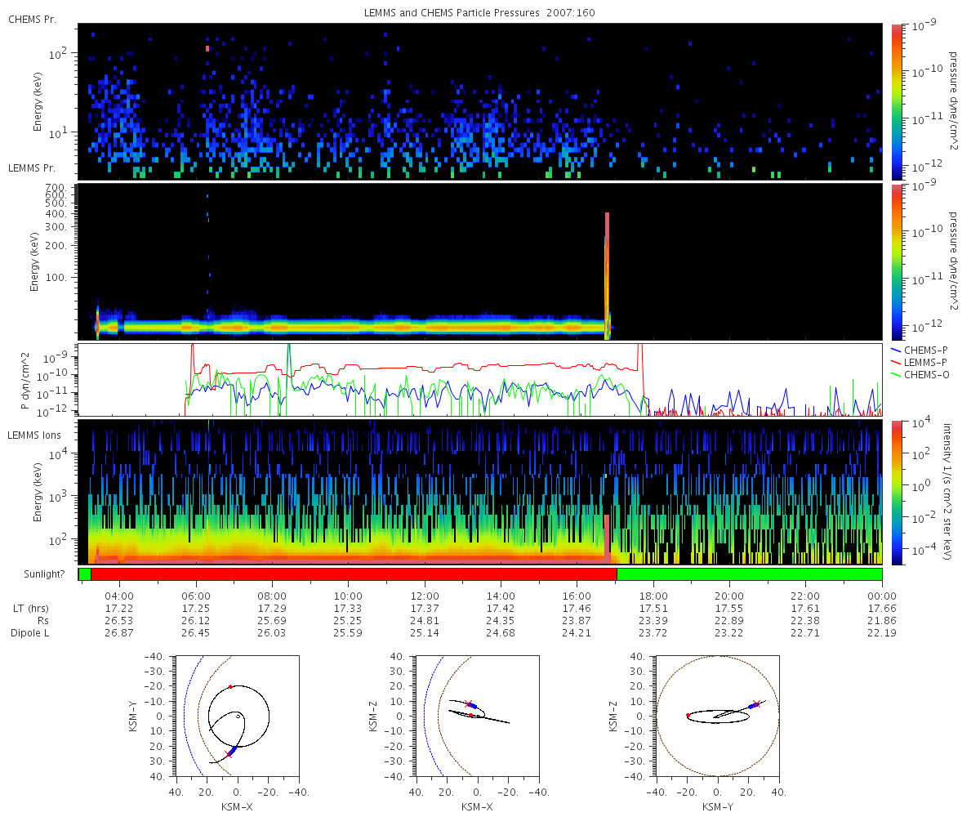Screen dimensions: 980x817
Task: Click the long green segment of Sunlight bar
Action: 749,574
